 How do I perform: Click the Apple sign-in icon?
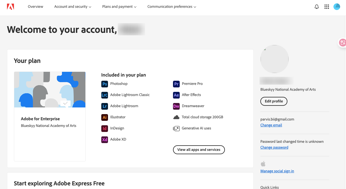pos(263,164)
